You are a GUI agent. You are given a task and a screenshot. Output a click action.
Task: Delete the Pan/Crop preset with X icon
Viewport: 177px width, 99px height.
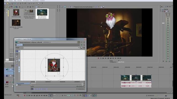tap(84, 48)
